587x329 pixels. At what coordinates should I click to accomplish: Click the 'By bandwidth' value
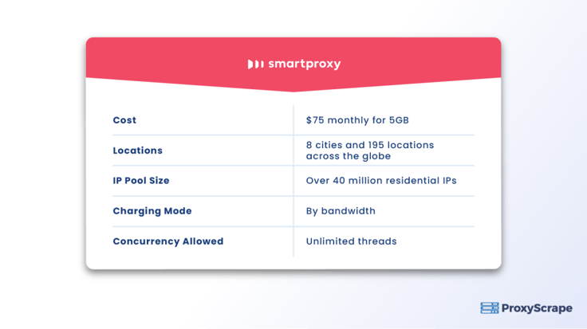(x=341, y=211)
